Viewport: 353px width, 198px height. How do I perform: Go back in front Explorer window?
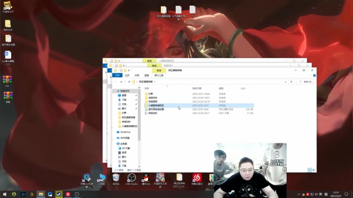click(x=116, y=82)
